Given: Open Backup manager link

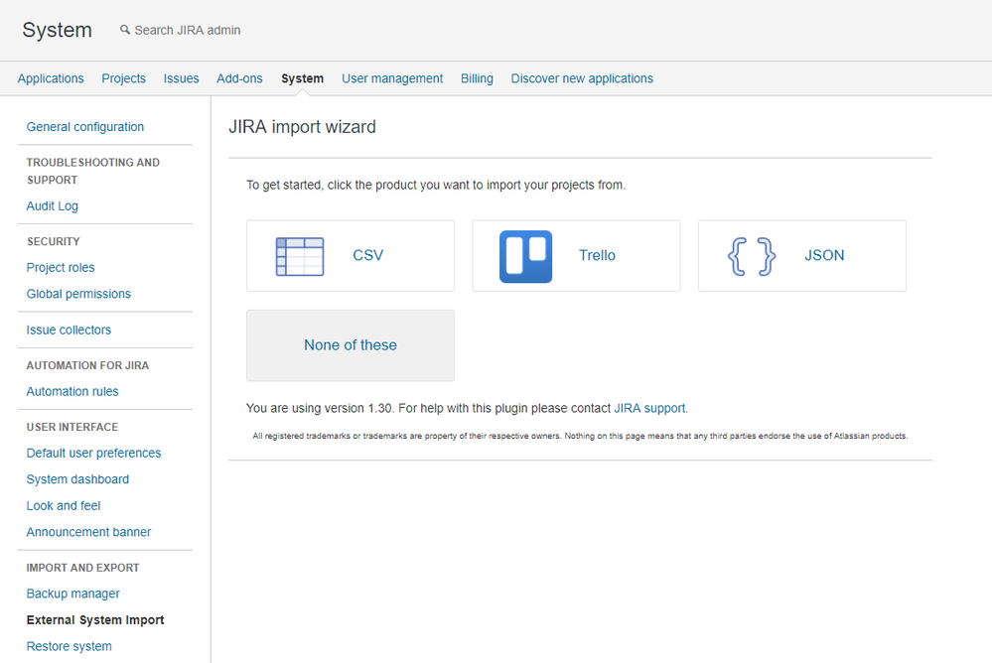Looking at the screenshot, I should pos(72,594).
